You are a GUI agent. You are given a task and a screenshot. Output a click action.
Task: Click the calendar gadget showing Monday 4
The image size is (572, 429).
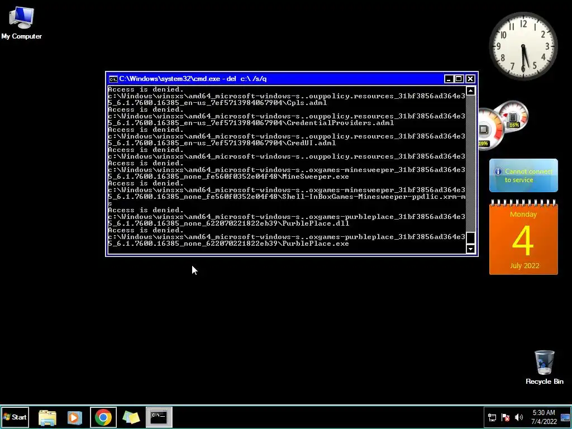(x=523, y=237)
